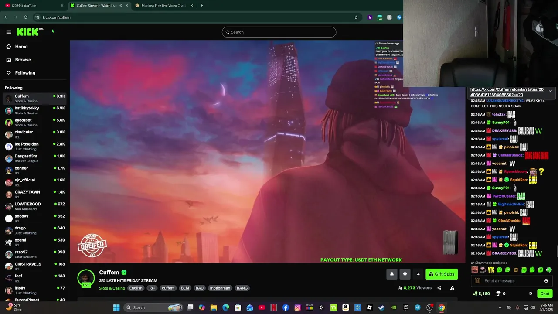Click in the Send a message field
This screenshot has height=314, width=558.
pyautogui.click(x=512, y=281)
